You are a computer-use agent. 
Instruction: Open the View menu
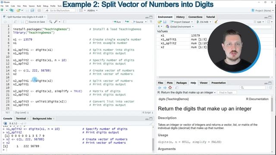tap(19, 6)
